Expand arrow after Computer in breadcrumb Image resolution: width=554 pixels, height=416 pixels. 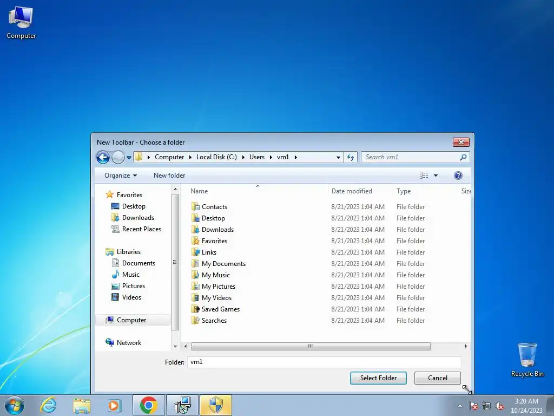point(190,157)
